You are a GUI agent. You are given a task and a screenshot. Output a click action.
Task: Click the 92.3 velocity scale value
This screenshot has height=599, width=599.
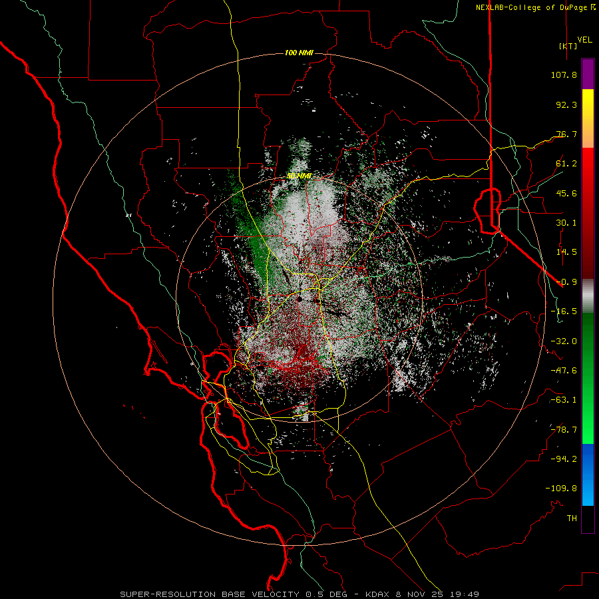566,104
